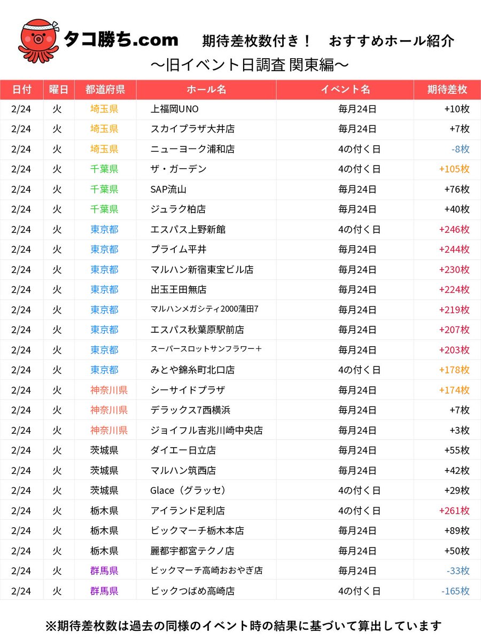Click hall name ジュラク柏店

click(179, 209)
